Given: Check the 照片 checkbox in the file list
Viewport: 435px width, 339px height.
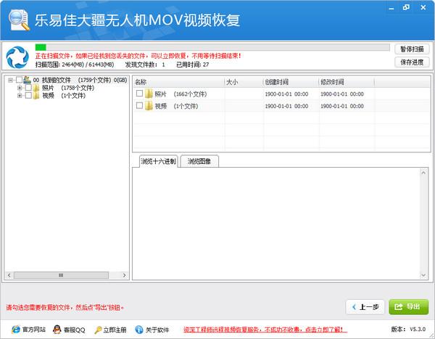Looking at the screenshot, I should point(139,94).
